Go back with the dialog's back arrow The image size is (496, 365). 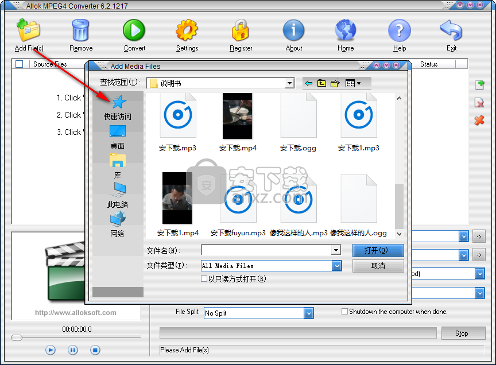(309, 83)
